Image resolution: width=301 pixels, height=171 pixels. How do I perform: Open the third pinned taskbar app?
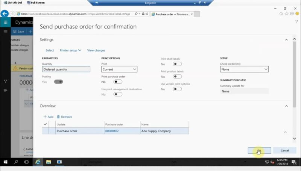pos(59,162)
